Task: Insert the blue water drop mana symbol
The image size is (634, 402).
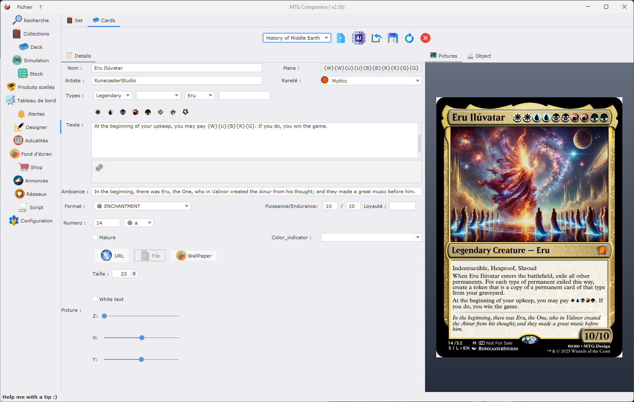Action: click(x=111, y=112)
